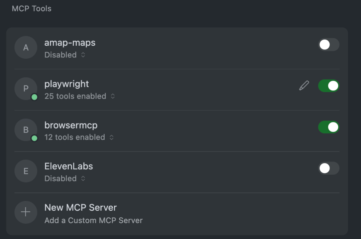Select the MCP Tools section heading
The width and height of the screenshot is (361, 239).
click(x=32, y=9)
